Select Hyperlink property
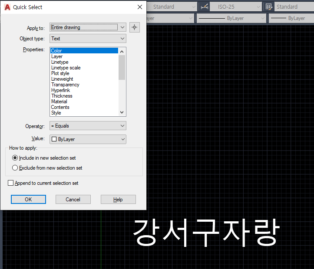Viewport: 314px width, 269px height. (x=84, y=90)
